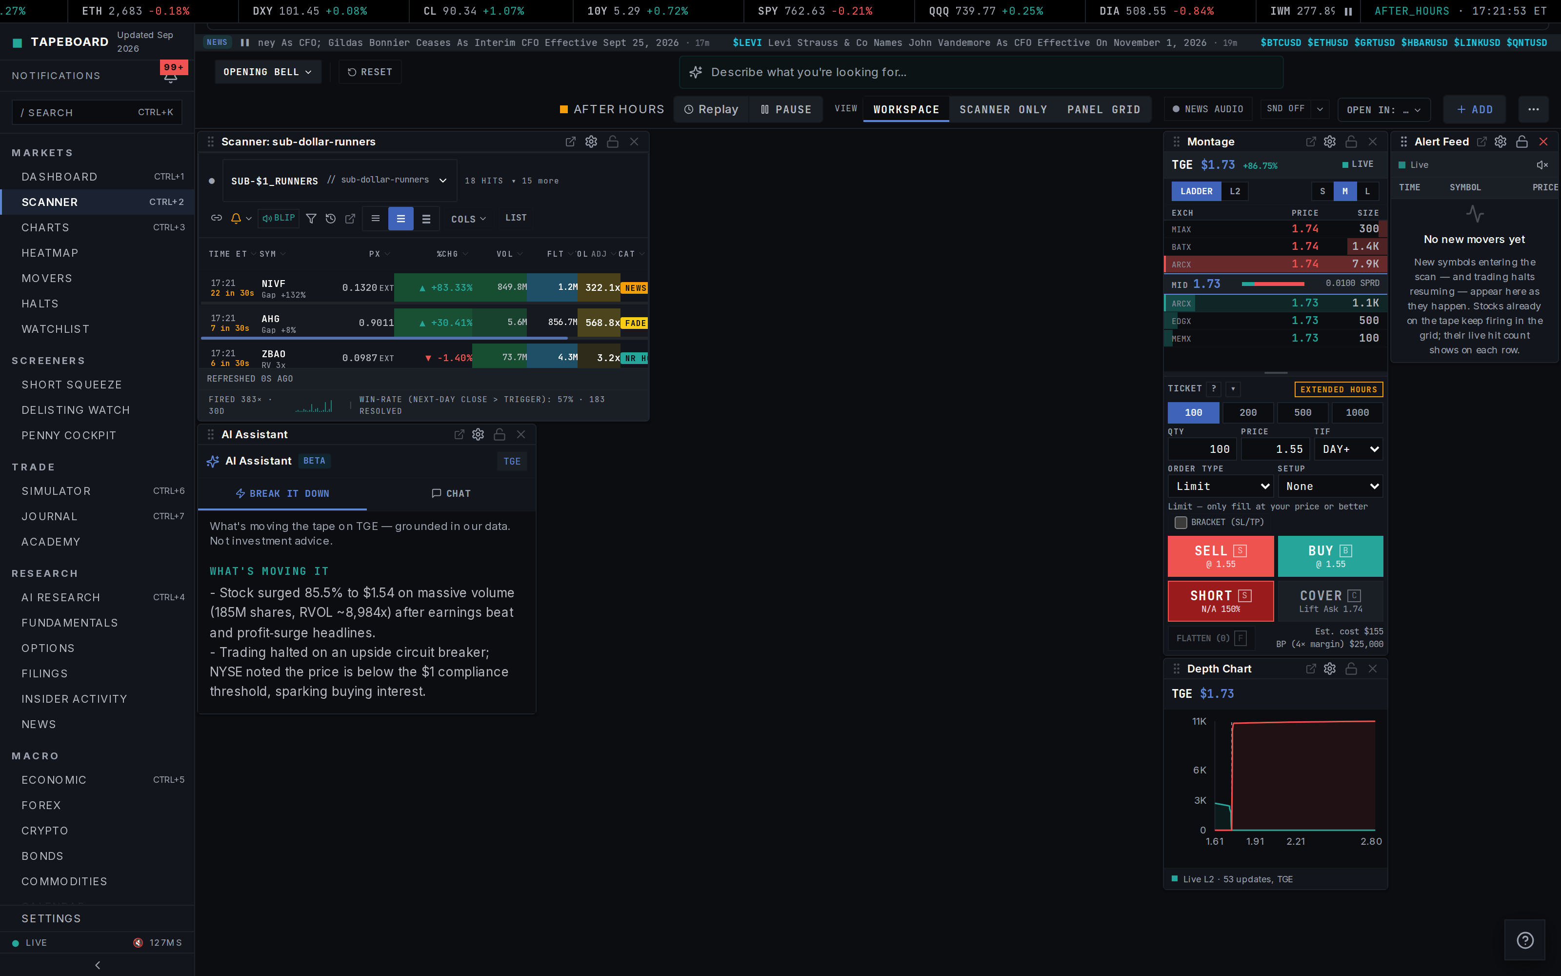Click the Montage spread bar next to MID
The image size is (1561, 976).
coord(1273,284)
